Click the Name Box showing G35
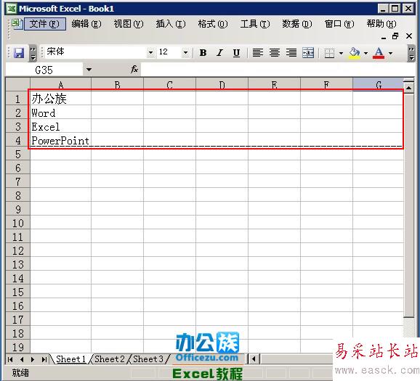The width and height of the screenshot is (420, 381). 44,70
